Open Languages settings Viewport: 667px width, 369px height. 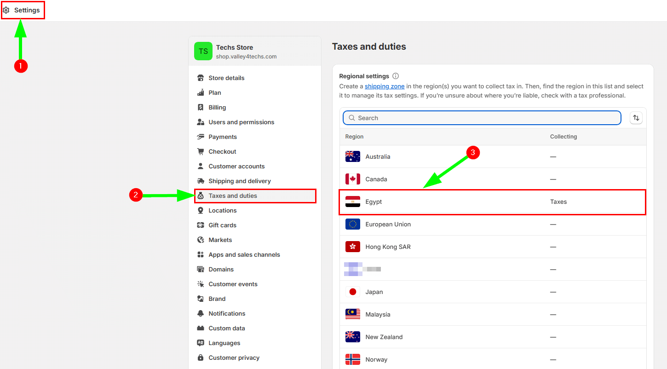255,343
